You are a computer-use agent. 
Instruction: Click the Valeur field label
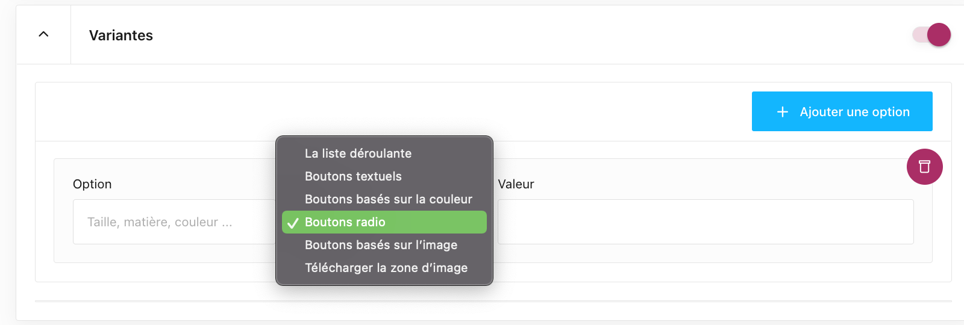(516, 184)
